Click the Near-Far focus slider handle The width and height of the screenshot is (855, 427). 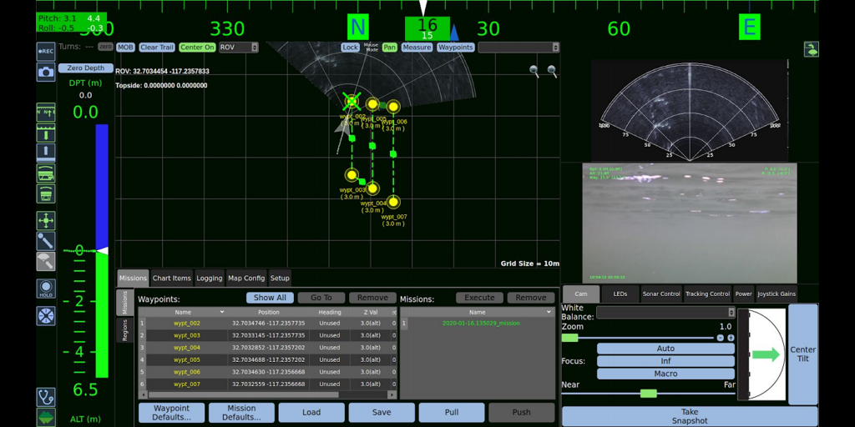648,394
